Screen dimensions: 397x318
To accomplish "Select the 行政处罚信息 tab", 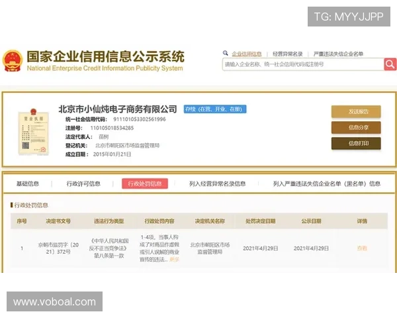I will (x=145, y=184).
